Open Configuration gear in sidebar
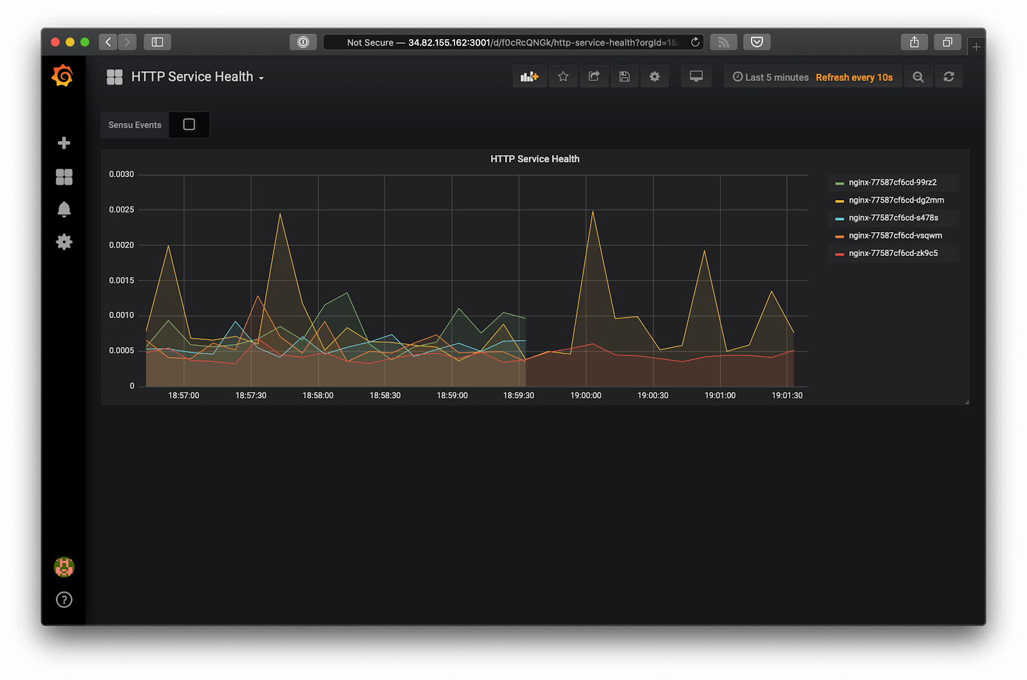 pos(64,242)
